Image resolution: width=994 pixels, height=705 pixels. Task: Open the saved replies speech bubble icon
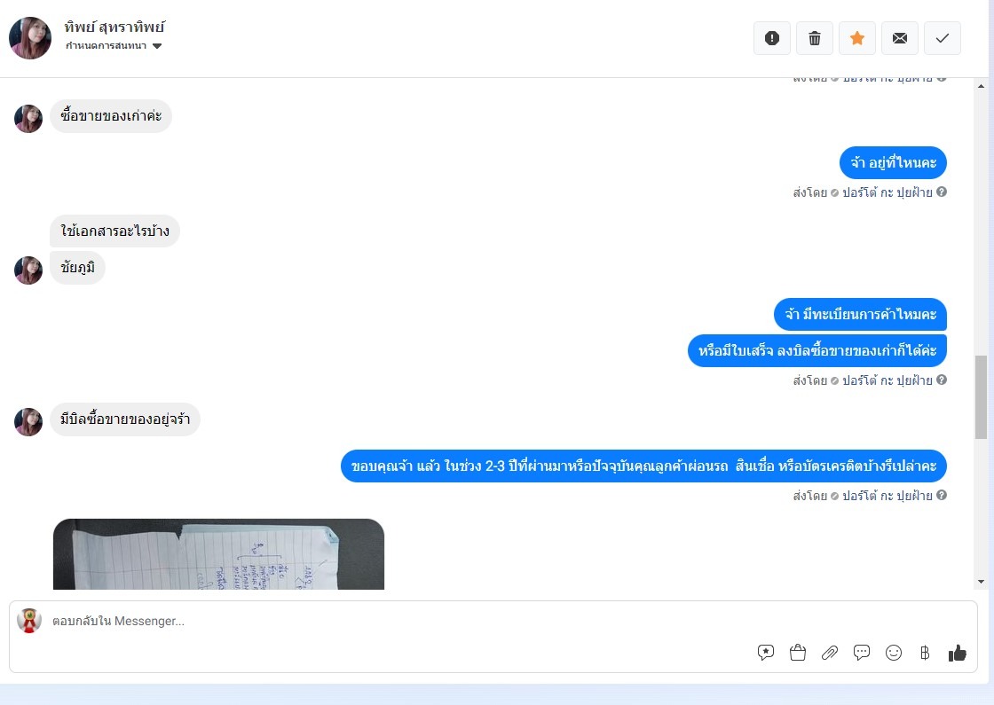(766, 653)
